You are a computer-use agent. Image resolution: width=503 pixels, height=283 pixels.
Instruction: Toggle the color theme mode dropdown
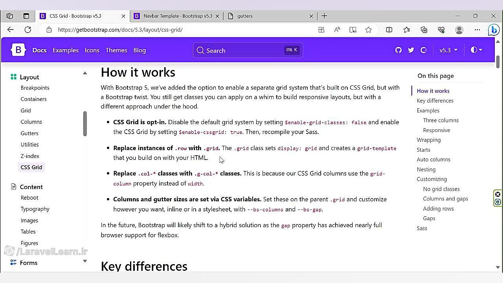click(476, 50)
